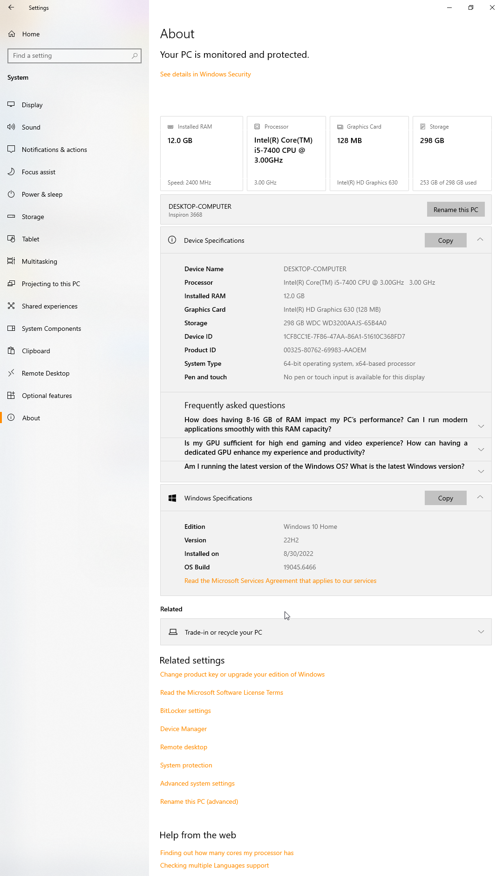
Task: Expand the RAM performance FAQ question
Action: click(481, 426)
